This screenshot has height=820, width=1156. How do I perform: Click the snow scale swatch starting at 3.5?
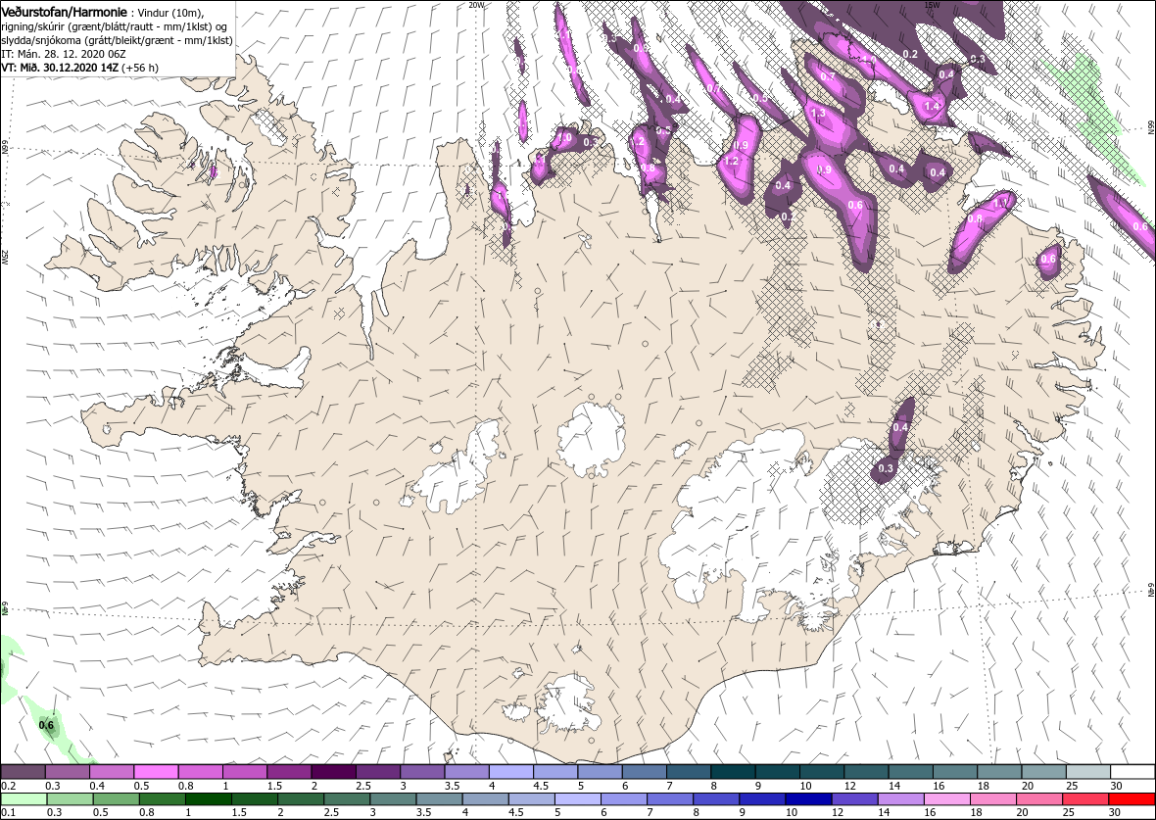466,772
